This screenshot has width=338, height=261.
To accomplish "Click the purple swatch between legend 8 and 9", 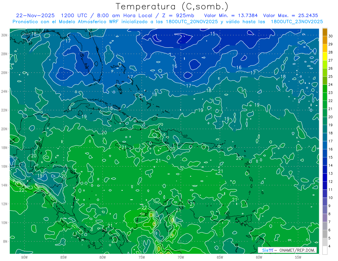I will click(325, 210).
